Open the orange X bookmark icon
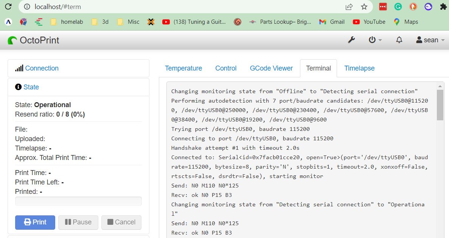The image size is (449, 238). 151,22
